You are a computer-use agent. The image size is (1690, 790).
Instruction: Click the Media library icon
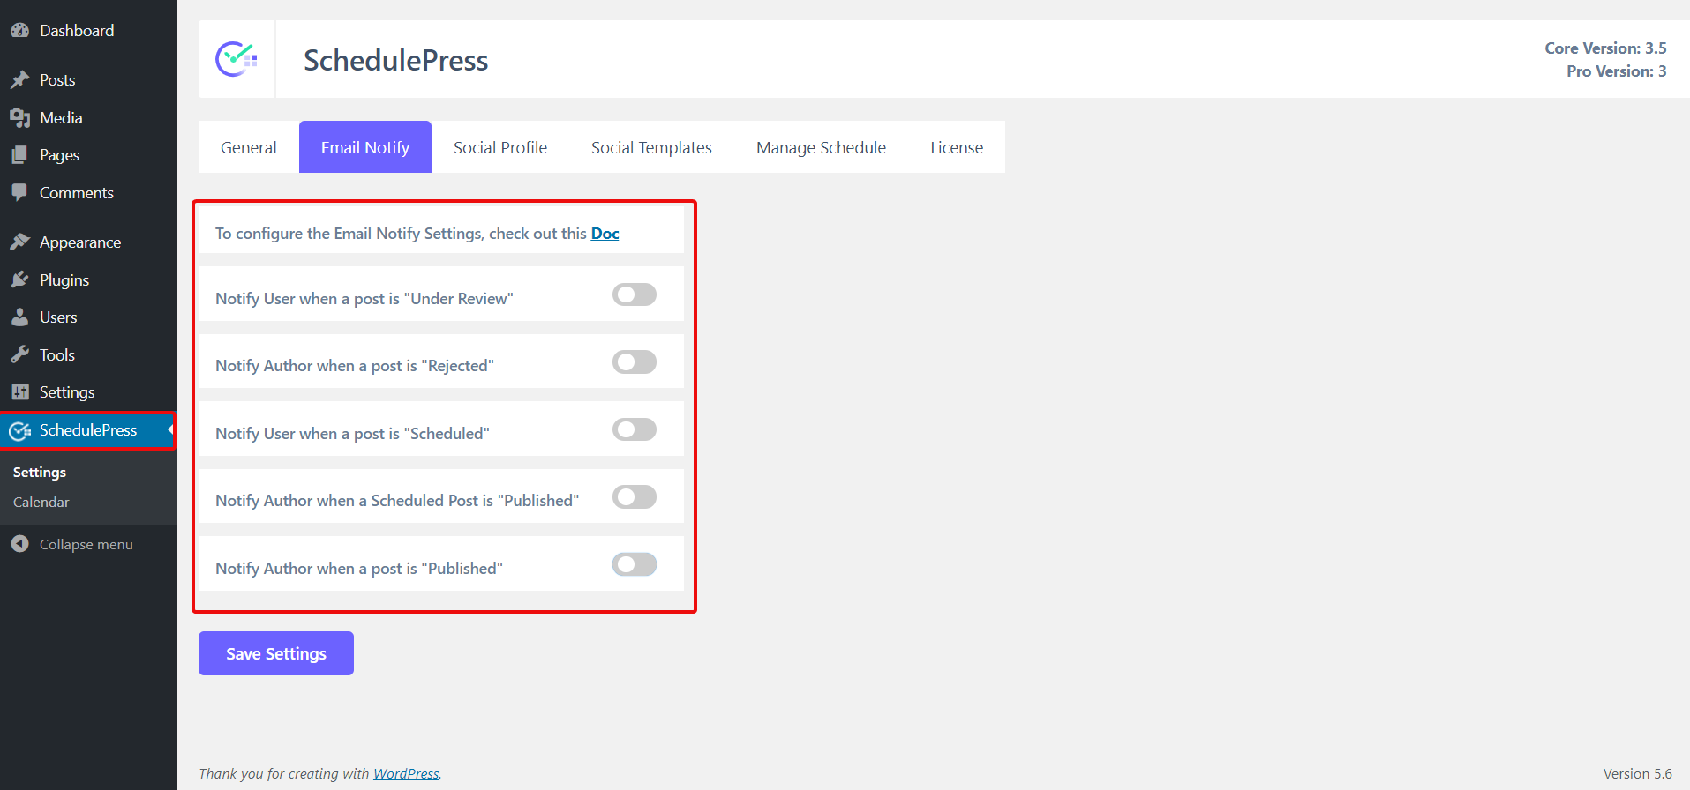point(19,117)
